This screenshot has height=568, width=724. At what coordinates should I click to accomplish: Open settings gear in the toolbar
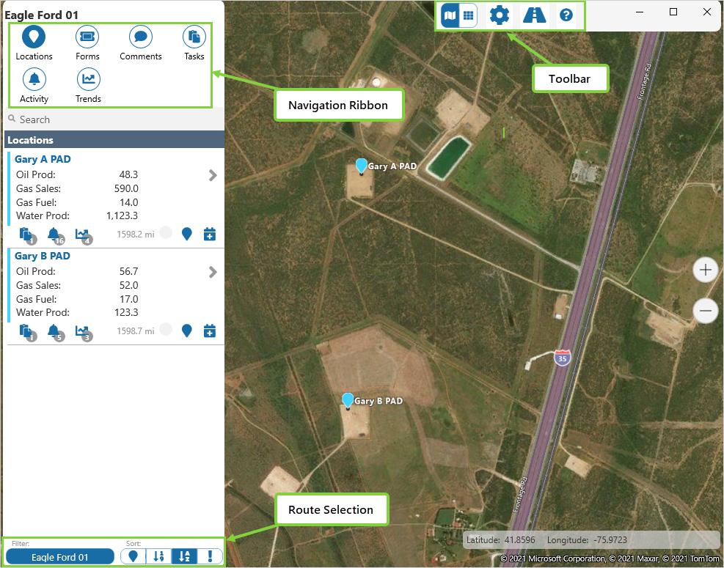(x=500, y=15)
